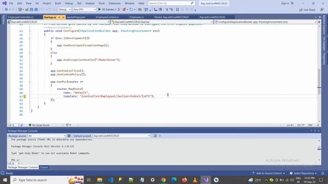
Task: Click the lightbulb quick actions icon on line 61
Action: point(25,97)
